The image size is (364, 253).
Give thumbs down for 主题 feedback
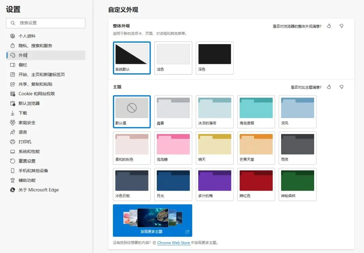(x=341, y=87)
